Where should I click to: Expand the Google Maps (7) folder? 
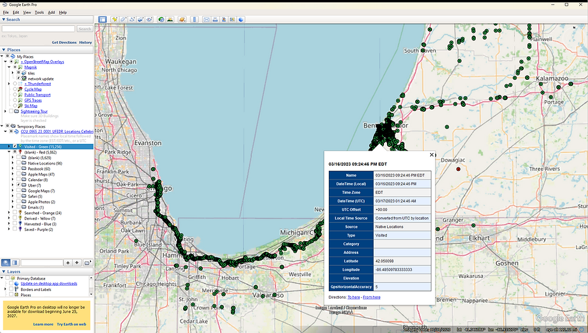[x=13, y=191]
